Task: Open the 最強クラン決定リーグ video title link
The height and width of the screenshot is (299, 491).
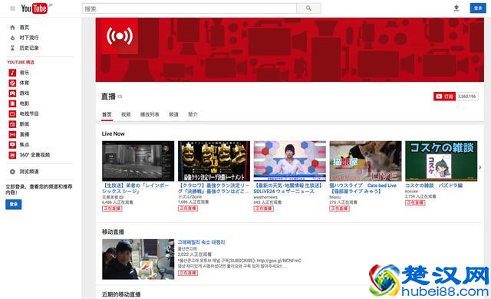Action: tap(213, 189)
